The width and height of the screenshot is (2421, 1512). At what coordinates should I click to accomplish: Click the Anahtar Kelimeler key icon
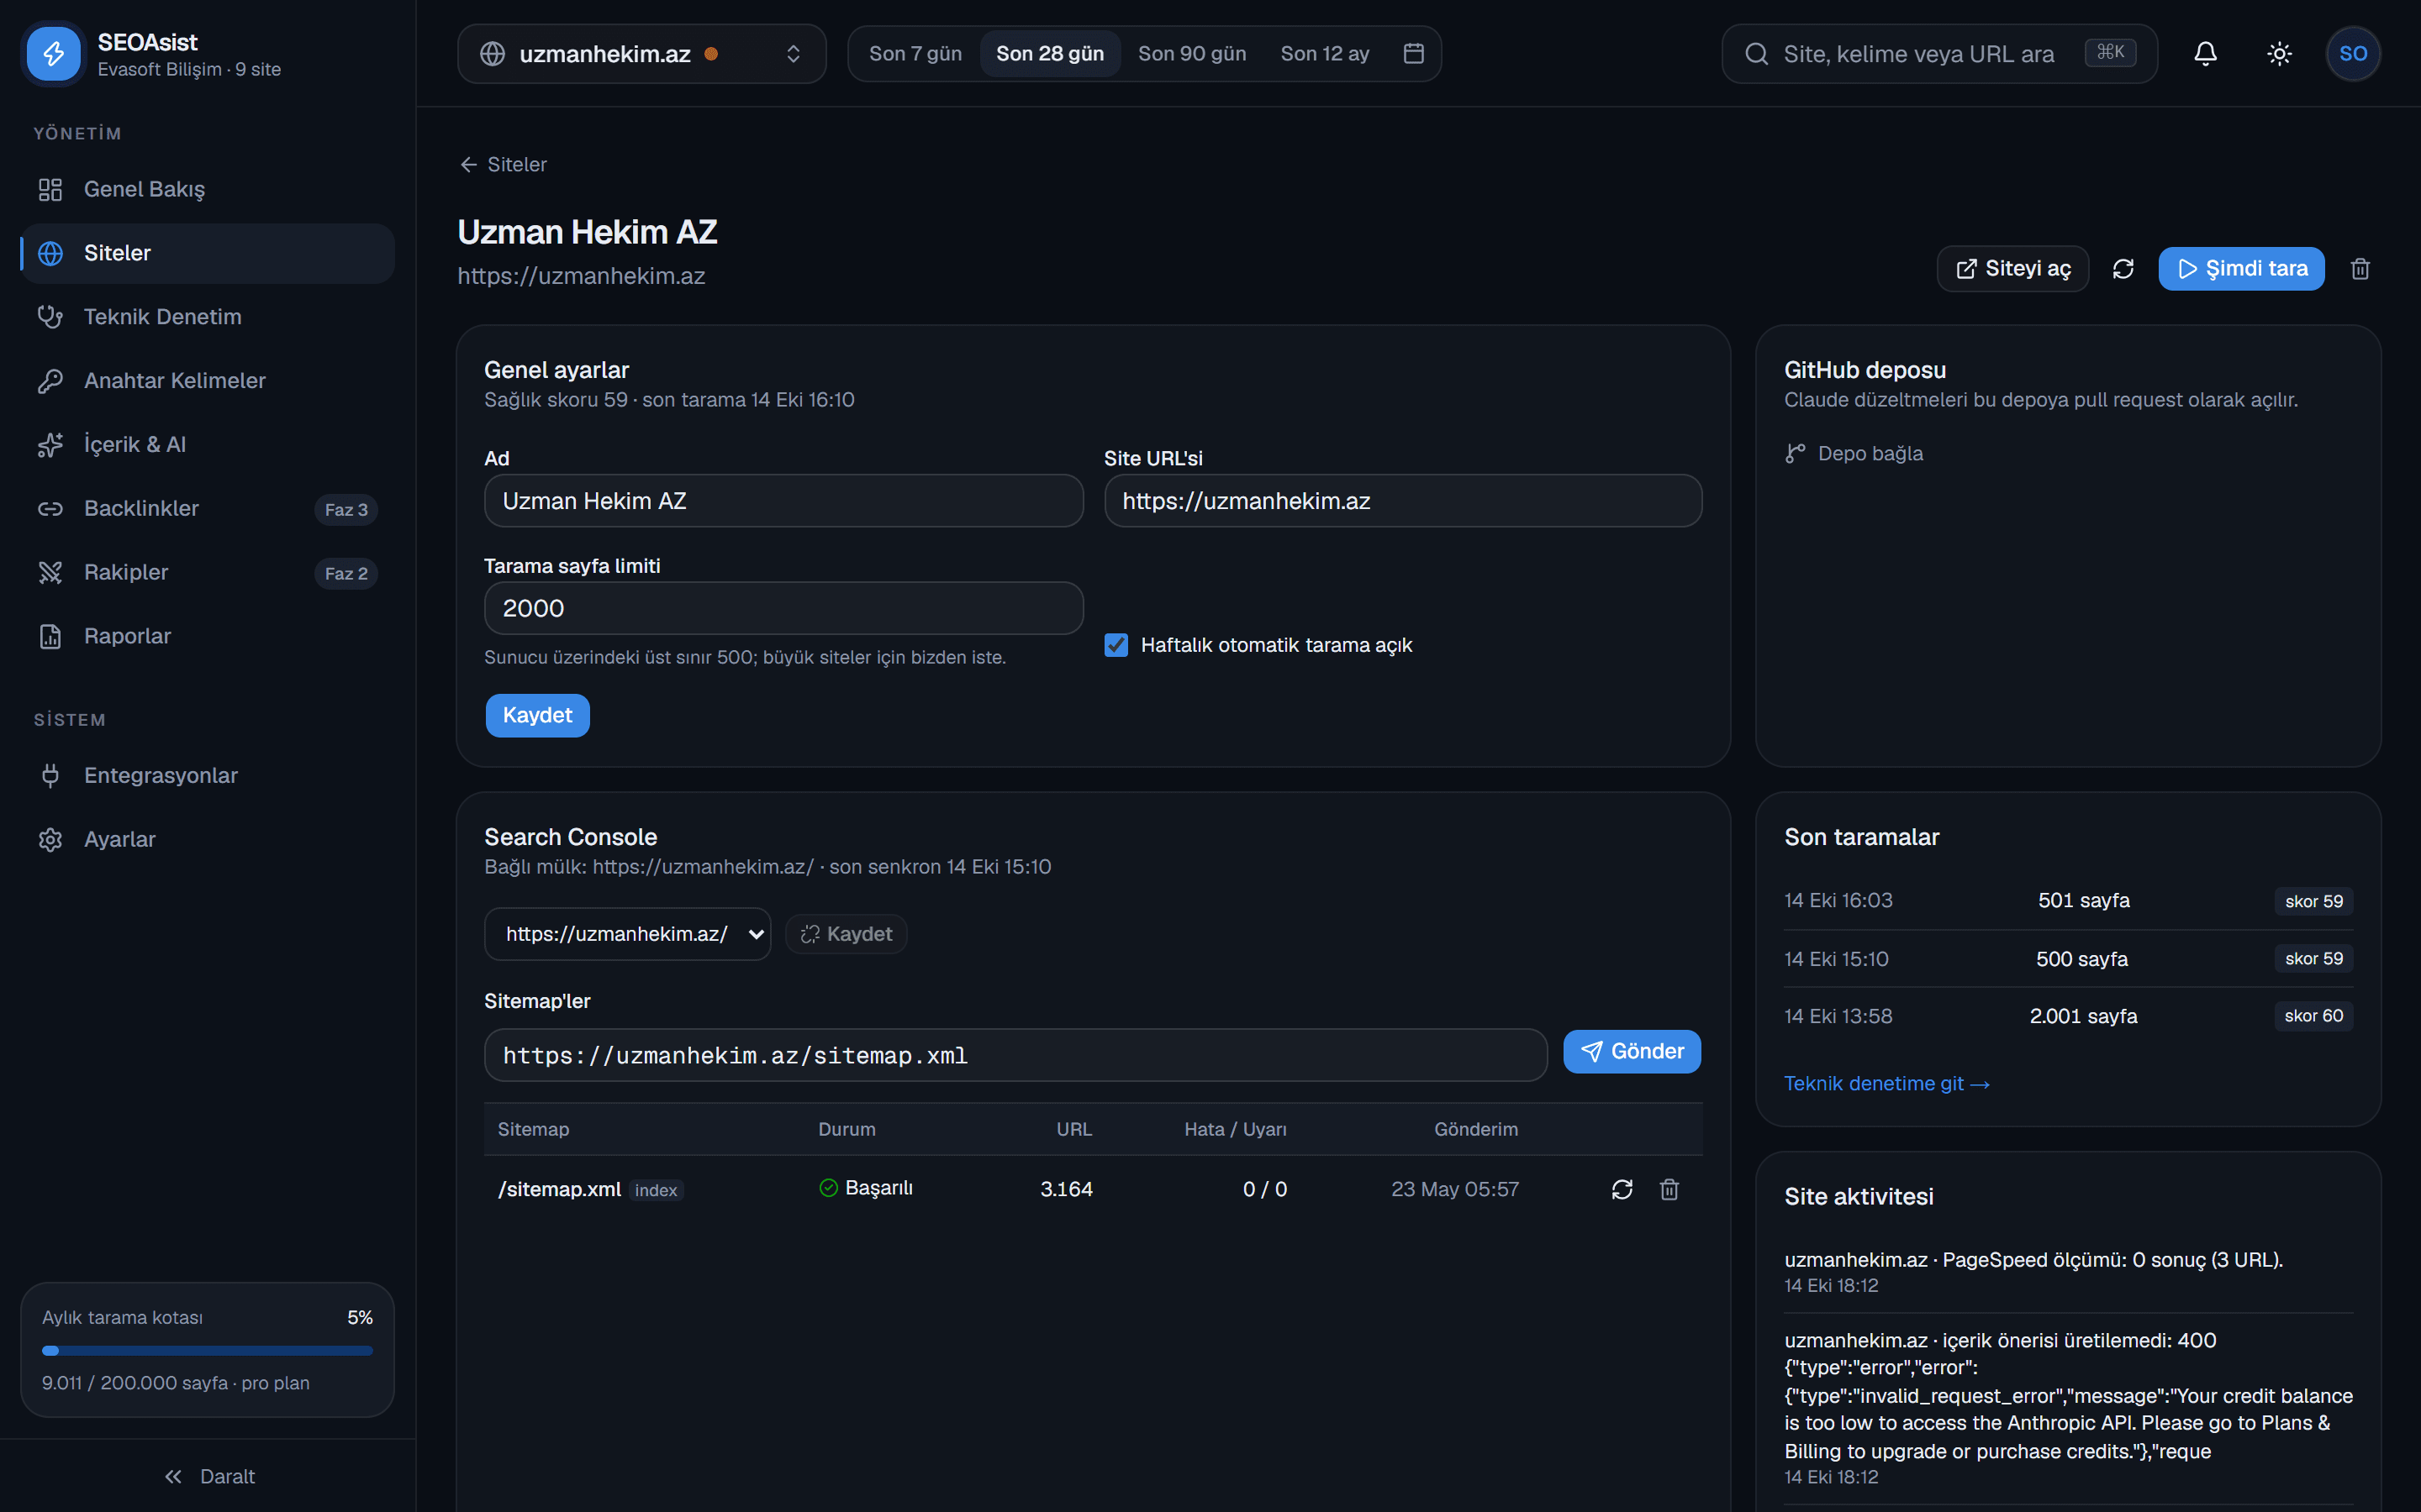coord(50,381)
